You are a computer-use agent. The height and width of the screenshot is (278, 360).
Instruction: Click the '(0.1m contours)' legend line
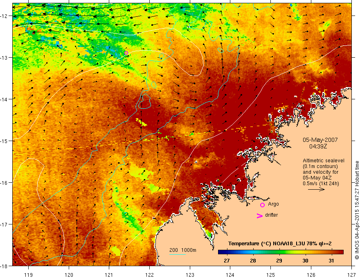tap(320, 166)
